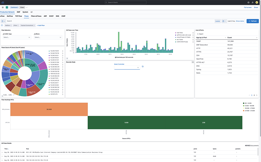Open options for 10.240.178.161 legend entry
Viewport: 261px width, 162px height.
pos(63,51)
